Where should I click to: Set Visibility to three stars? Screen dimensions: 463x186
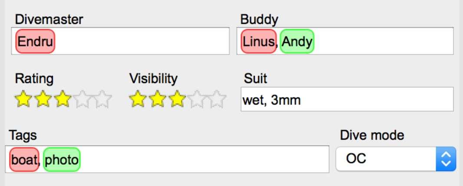pyautogui.click(x=177, y=99)
